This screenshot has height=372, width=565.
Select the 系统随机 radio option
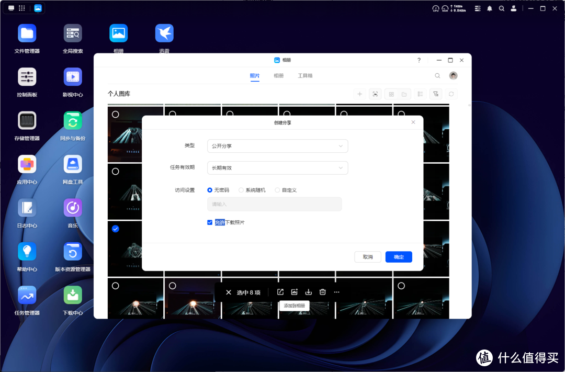tap(241, 190)
